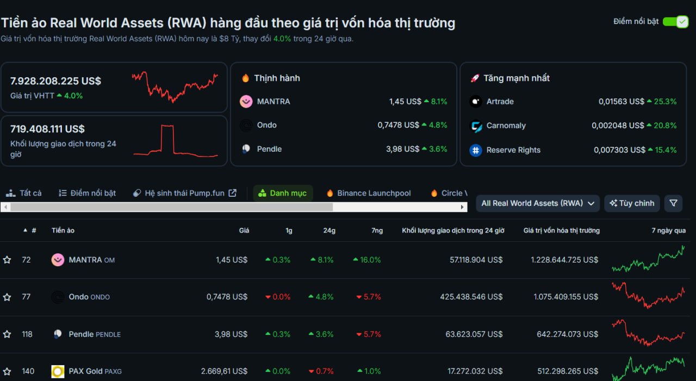Click the Tùy chỉnh customize button
The image size is (696, 381).
[x=632, y=203]
